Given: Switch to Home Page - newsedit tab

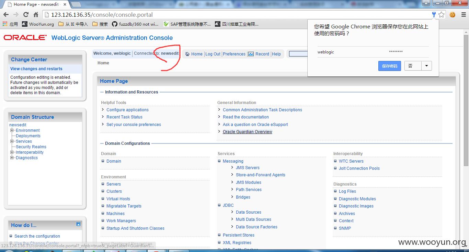Looking at the screenshot, I should [36, 4].
